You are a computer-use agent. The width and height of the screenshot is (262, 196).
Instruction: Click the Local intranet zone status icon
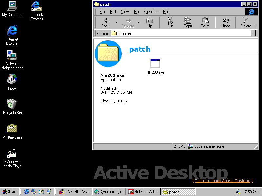190,146
